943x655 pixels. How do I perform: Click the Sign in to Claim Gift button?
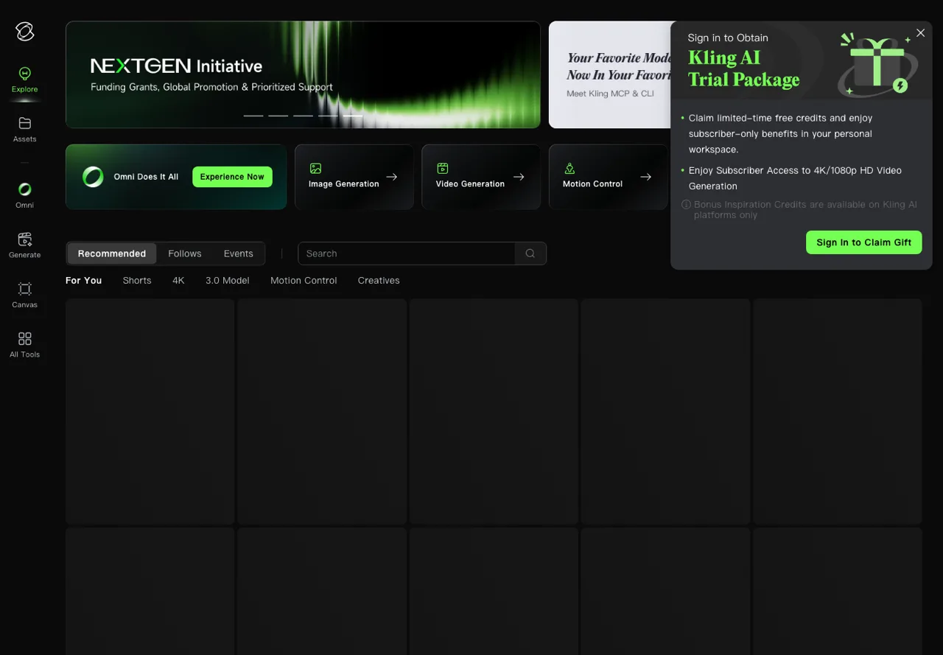[863, 242]
